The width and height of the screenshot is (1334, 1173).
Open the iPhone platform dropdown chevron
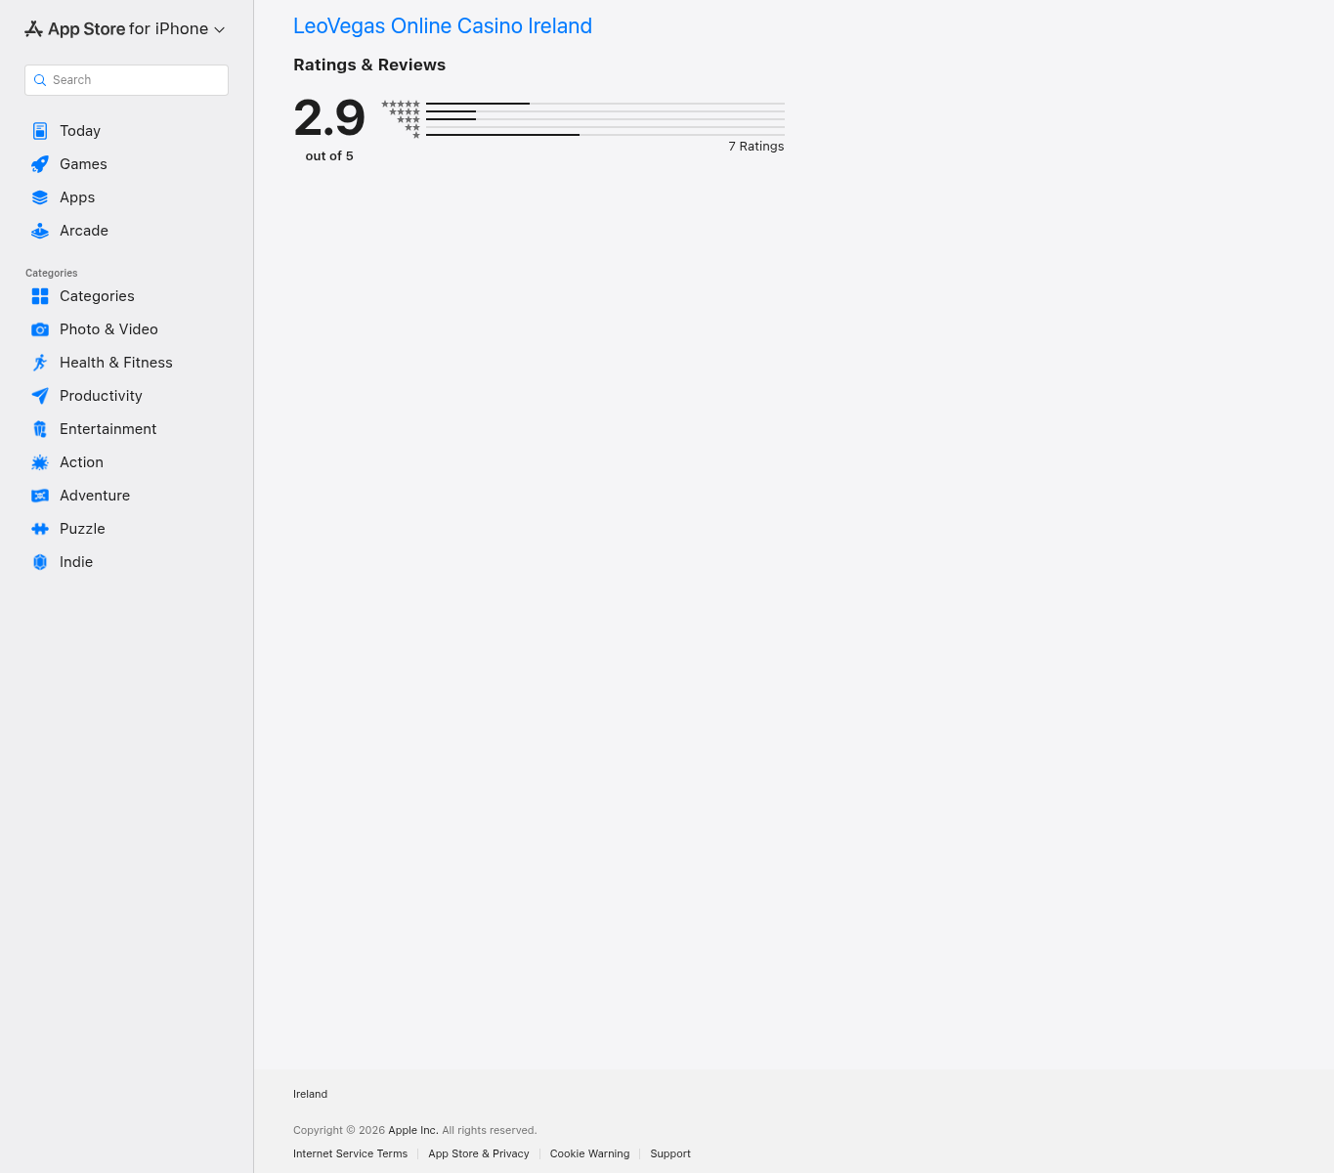[x=220, y=30]
